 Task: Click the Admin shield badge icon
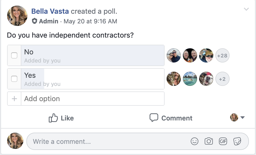click(34, 21)
